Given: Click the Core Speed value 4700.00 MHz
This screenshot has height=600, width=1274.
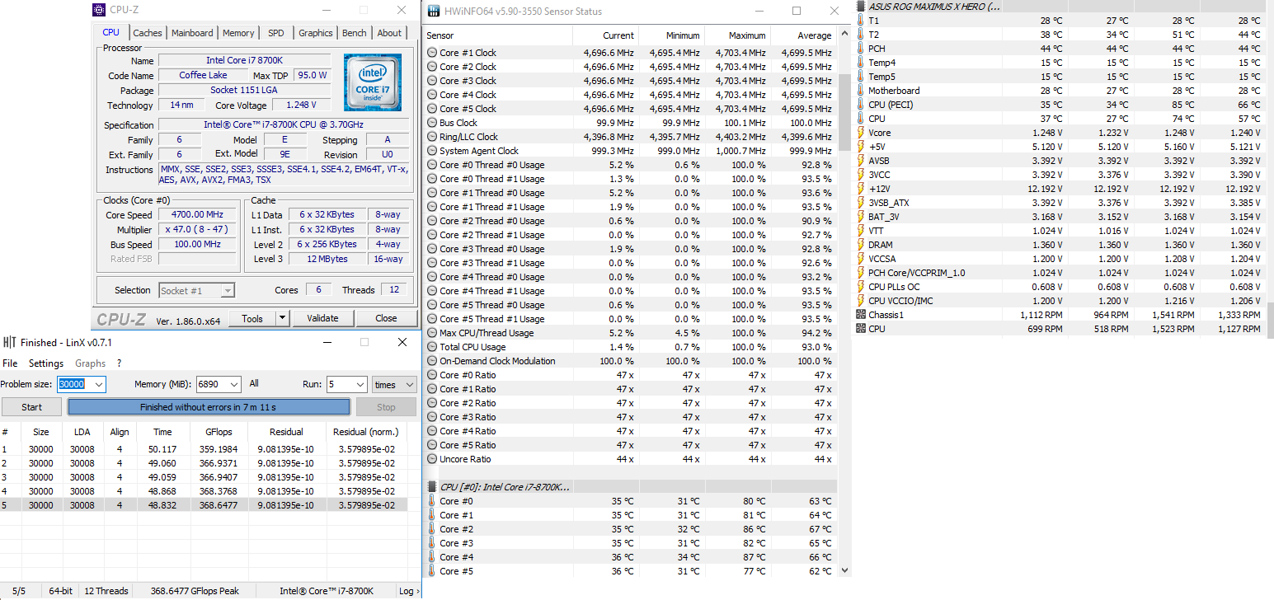Looking at the screenshot, I should (198, 215).
